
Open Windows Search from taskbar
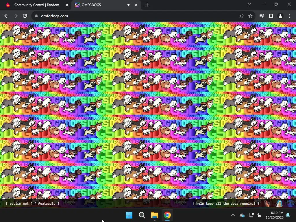tap(142, 215)
